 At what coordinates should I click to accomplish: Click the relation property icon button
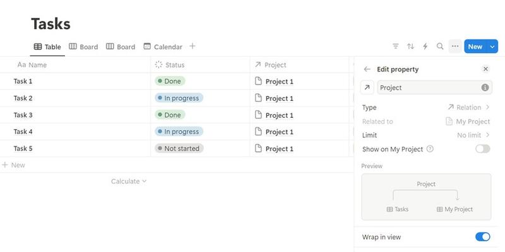pyautogui.click(x=367, y=88)
